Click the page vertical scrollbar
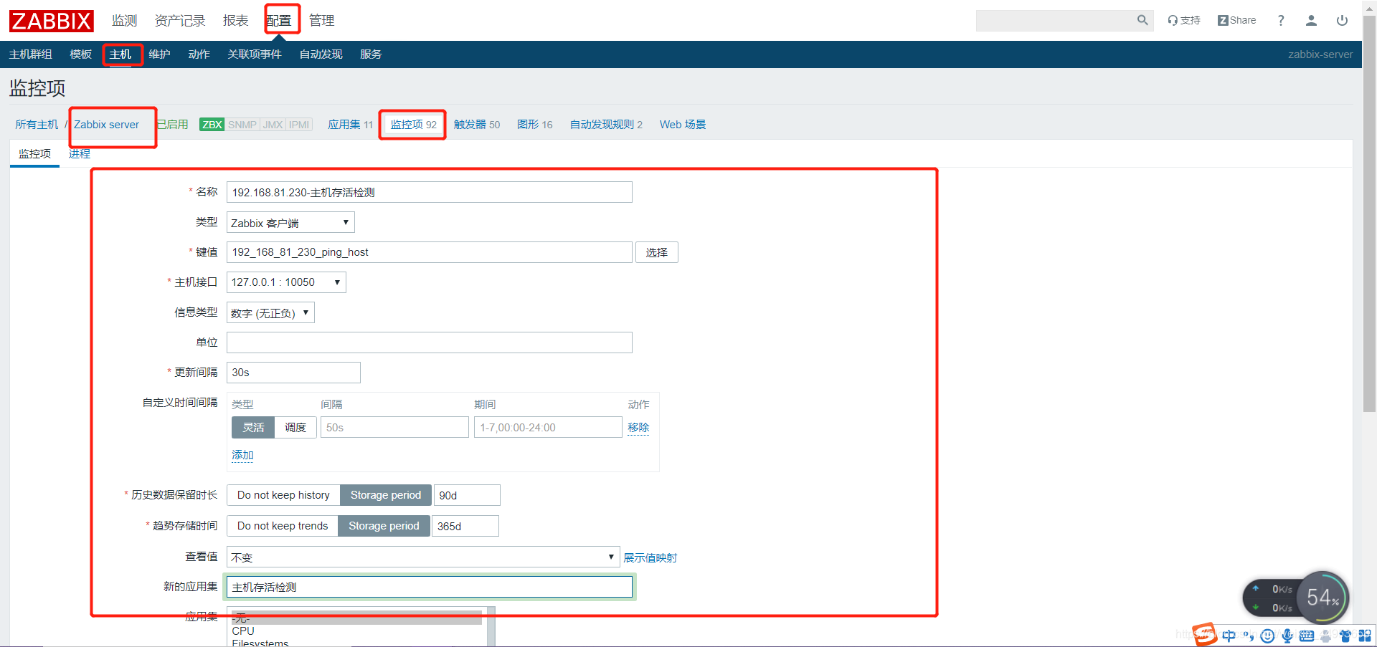Viewport: 1377px width, 647px height. [1369, 214]
